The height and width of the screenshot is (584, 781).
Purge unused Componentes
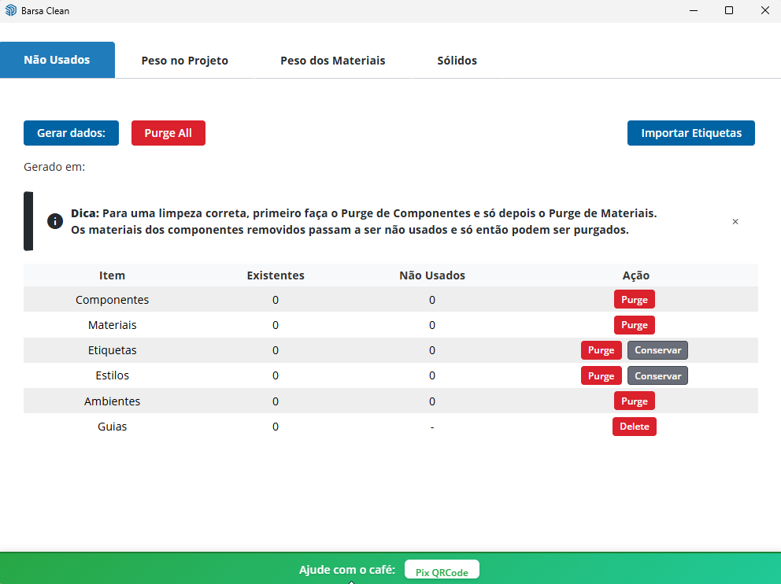coord(634,300)
